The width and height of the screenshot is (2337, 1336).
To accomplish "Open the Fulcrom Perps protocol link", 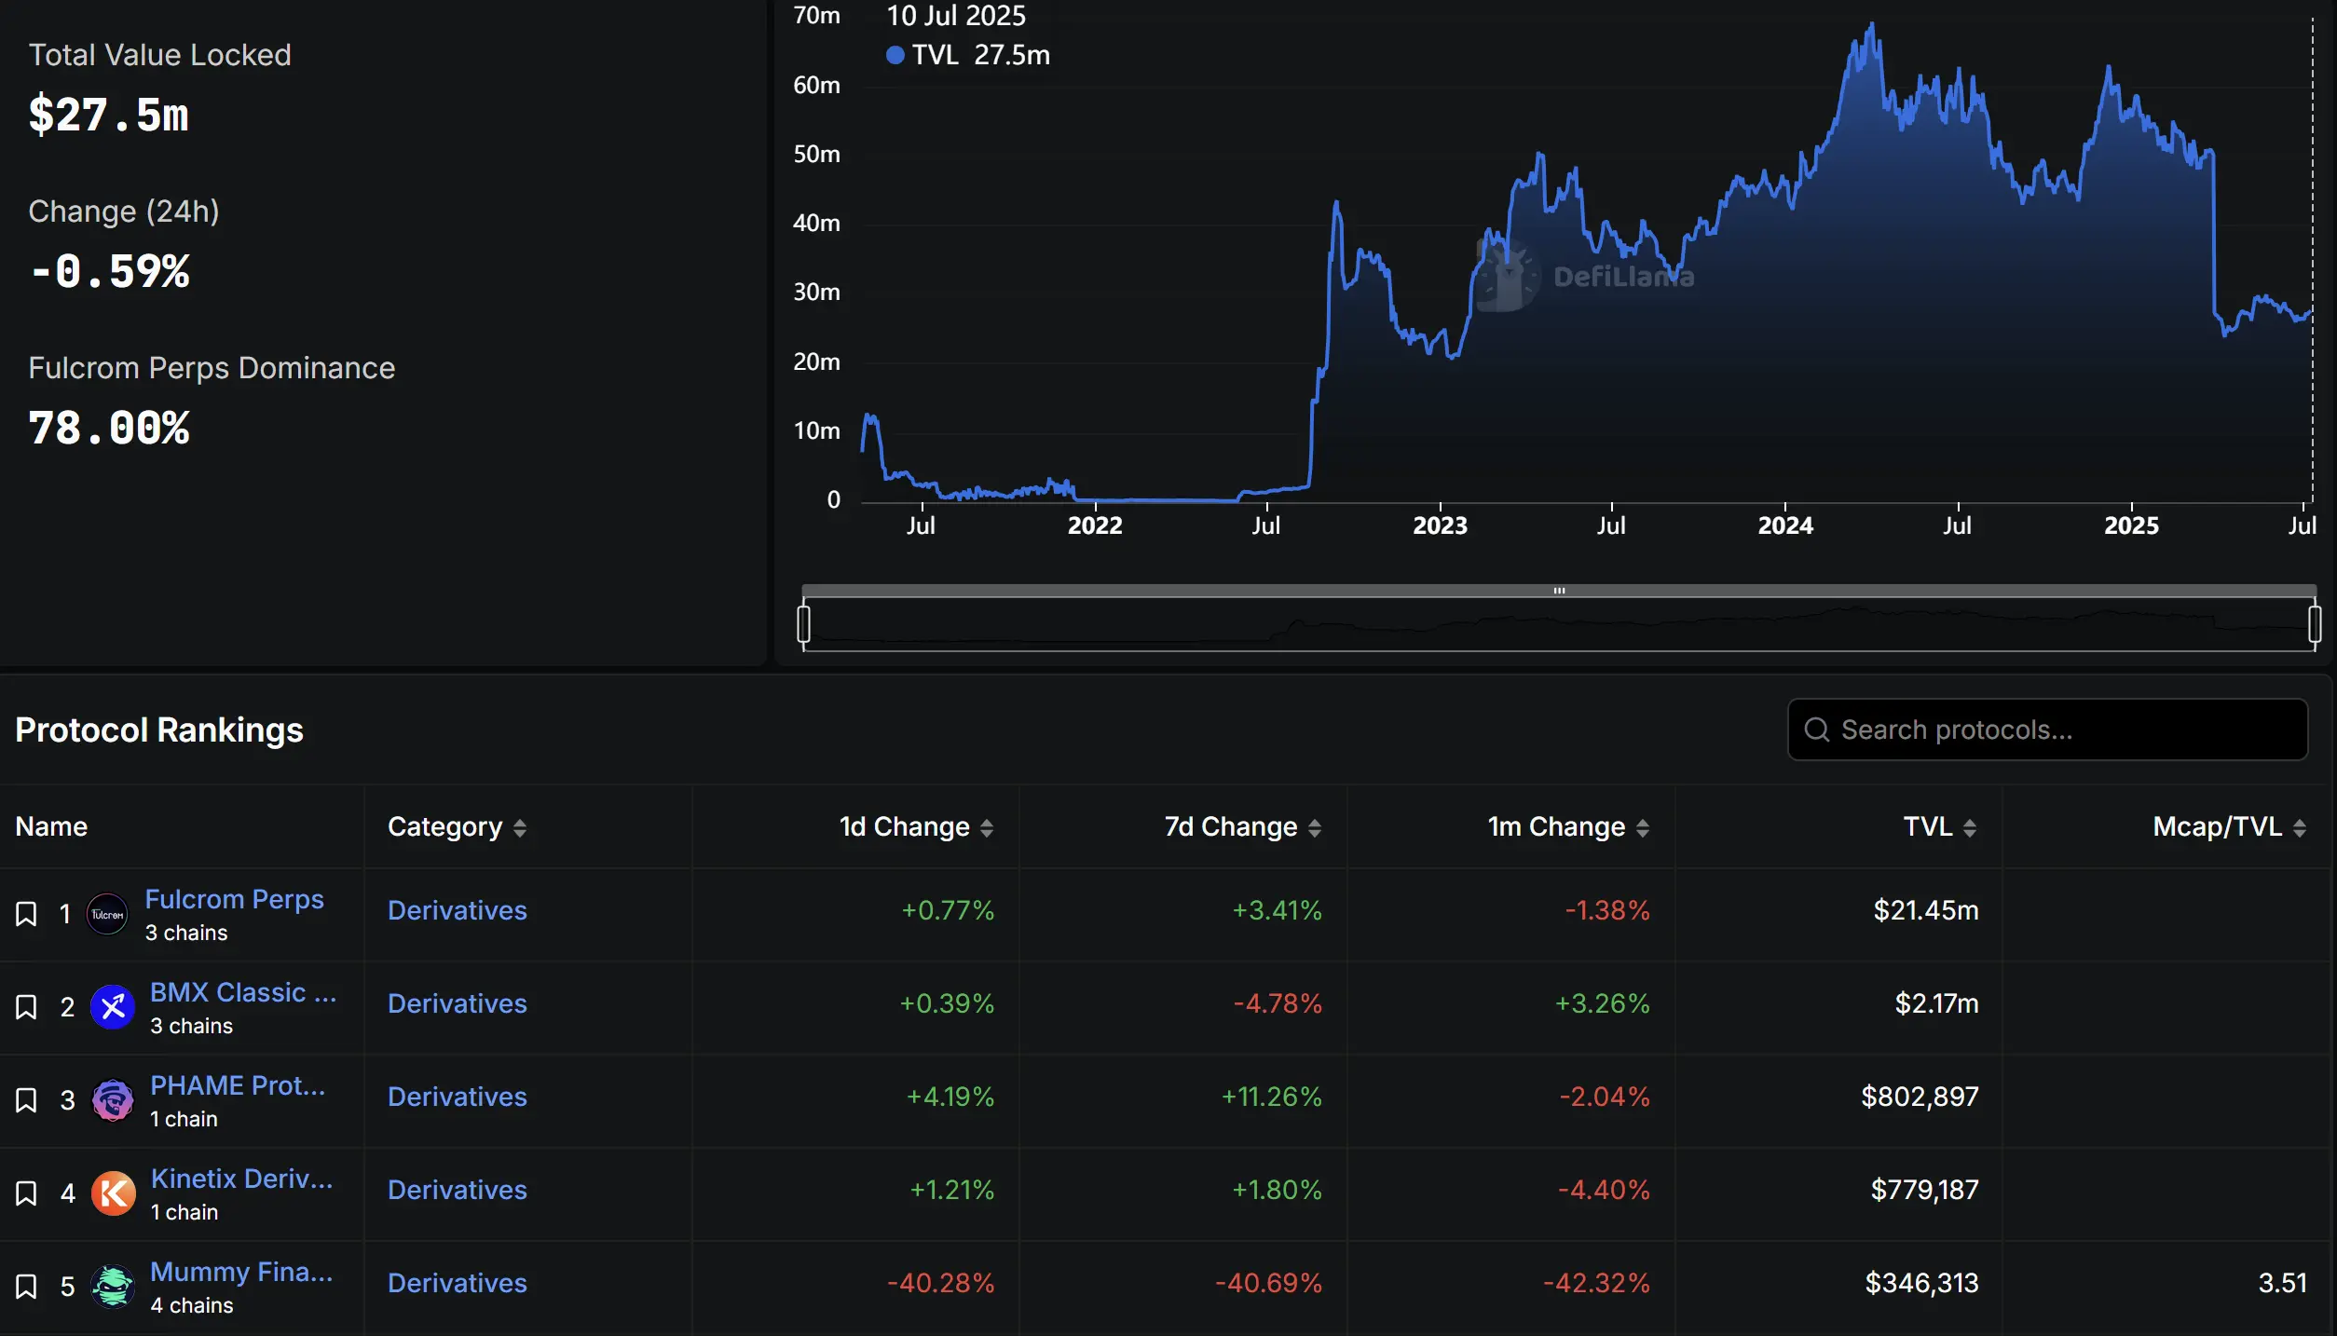I will click(x=234, y=899).
